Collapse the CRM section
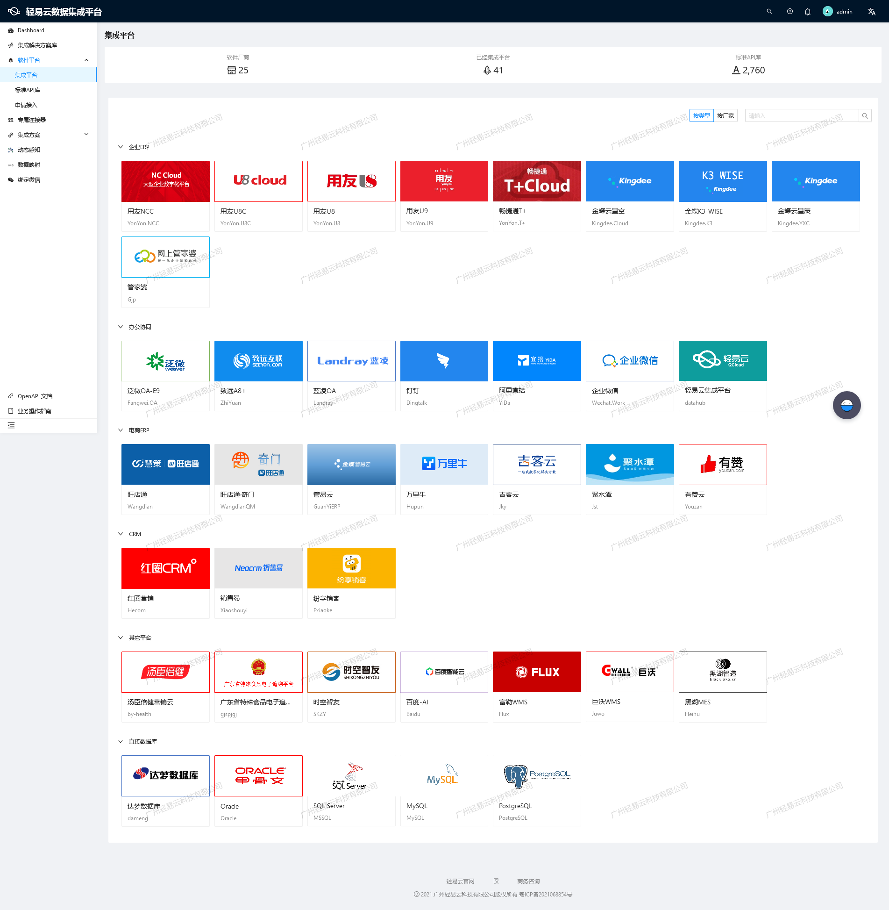The image size is (889, 910). click(x=121, y=534)
